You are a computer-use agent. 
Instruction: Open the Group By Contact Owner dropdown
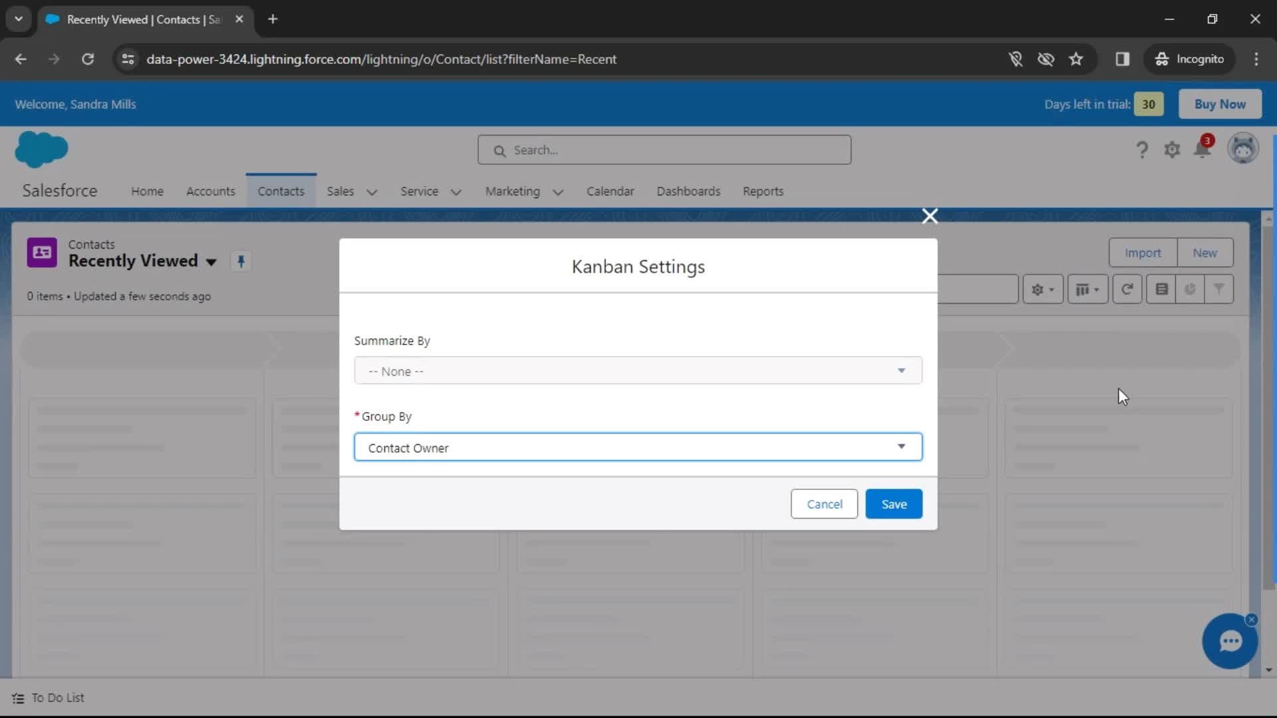click(638, 447)
